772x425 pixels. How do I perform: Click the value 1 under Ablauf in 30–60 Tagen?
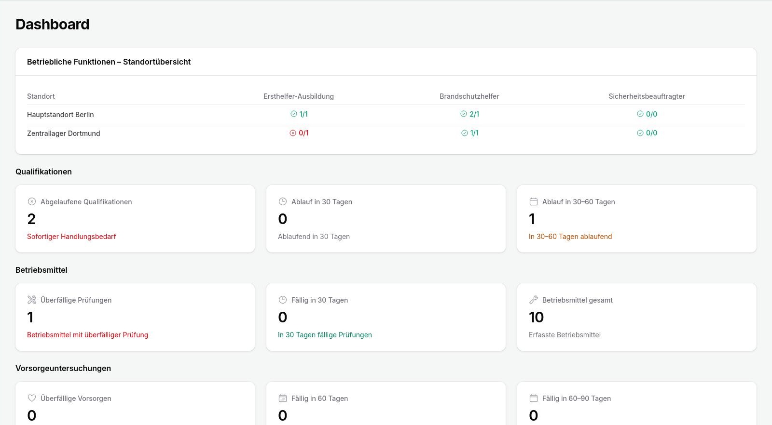[x=532, y=219]
